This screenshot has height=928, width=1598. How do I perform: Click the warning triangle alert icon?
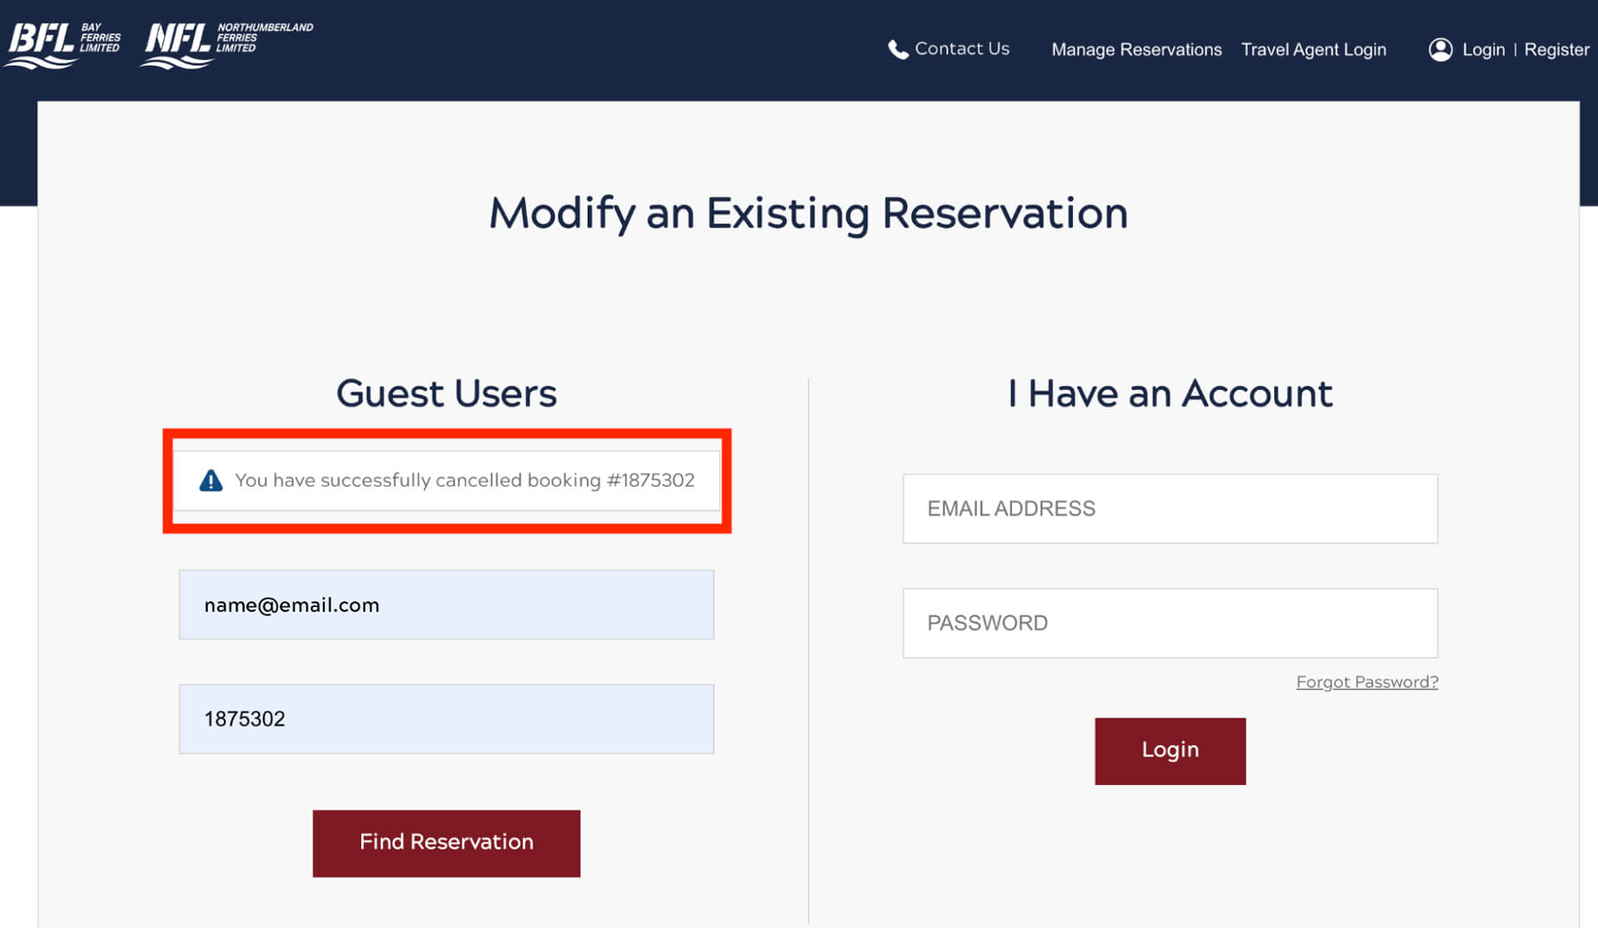[210, 480]
